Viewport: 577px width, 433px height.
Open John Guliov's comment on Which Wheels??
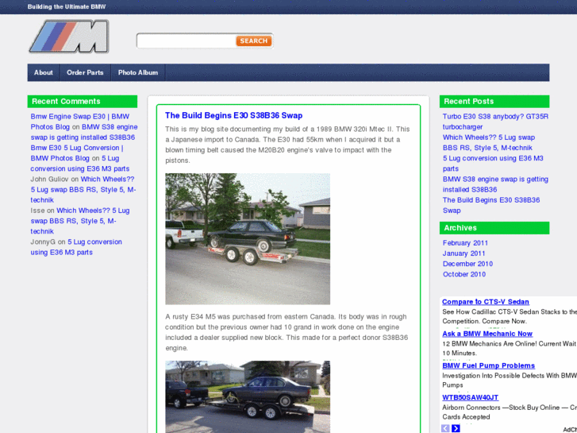tap(83, 189)
